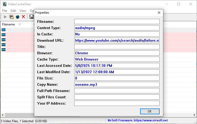197x124 pixels.
Task: Click the Last Accessed Date field
Action: (117, 66)
